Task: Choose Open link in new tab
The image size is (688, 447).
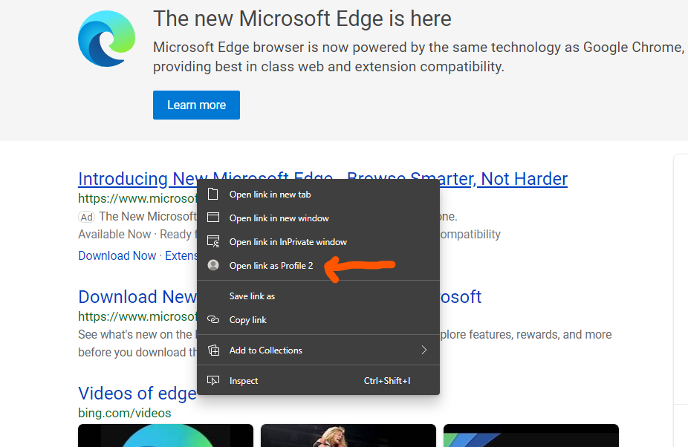Action: (x=318, y=194)
